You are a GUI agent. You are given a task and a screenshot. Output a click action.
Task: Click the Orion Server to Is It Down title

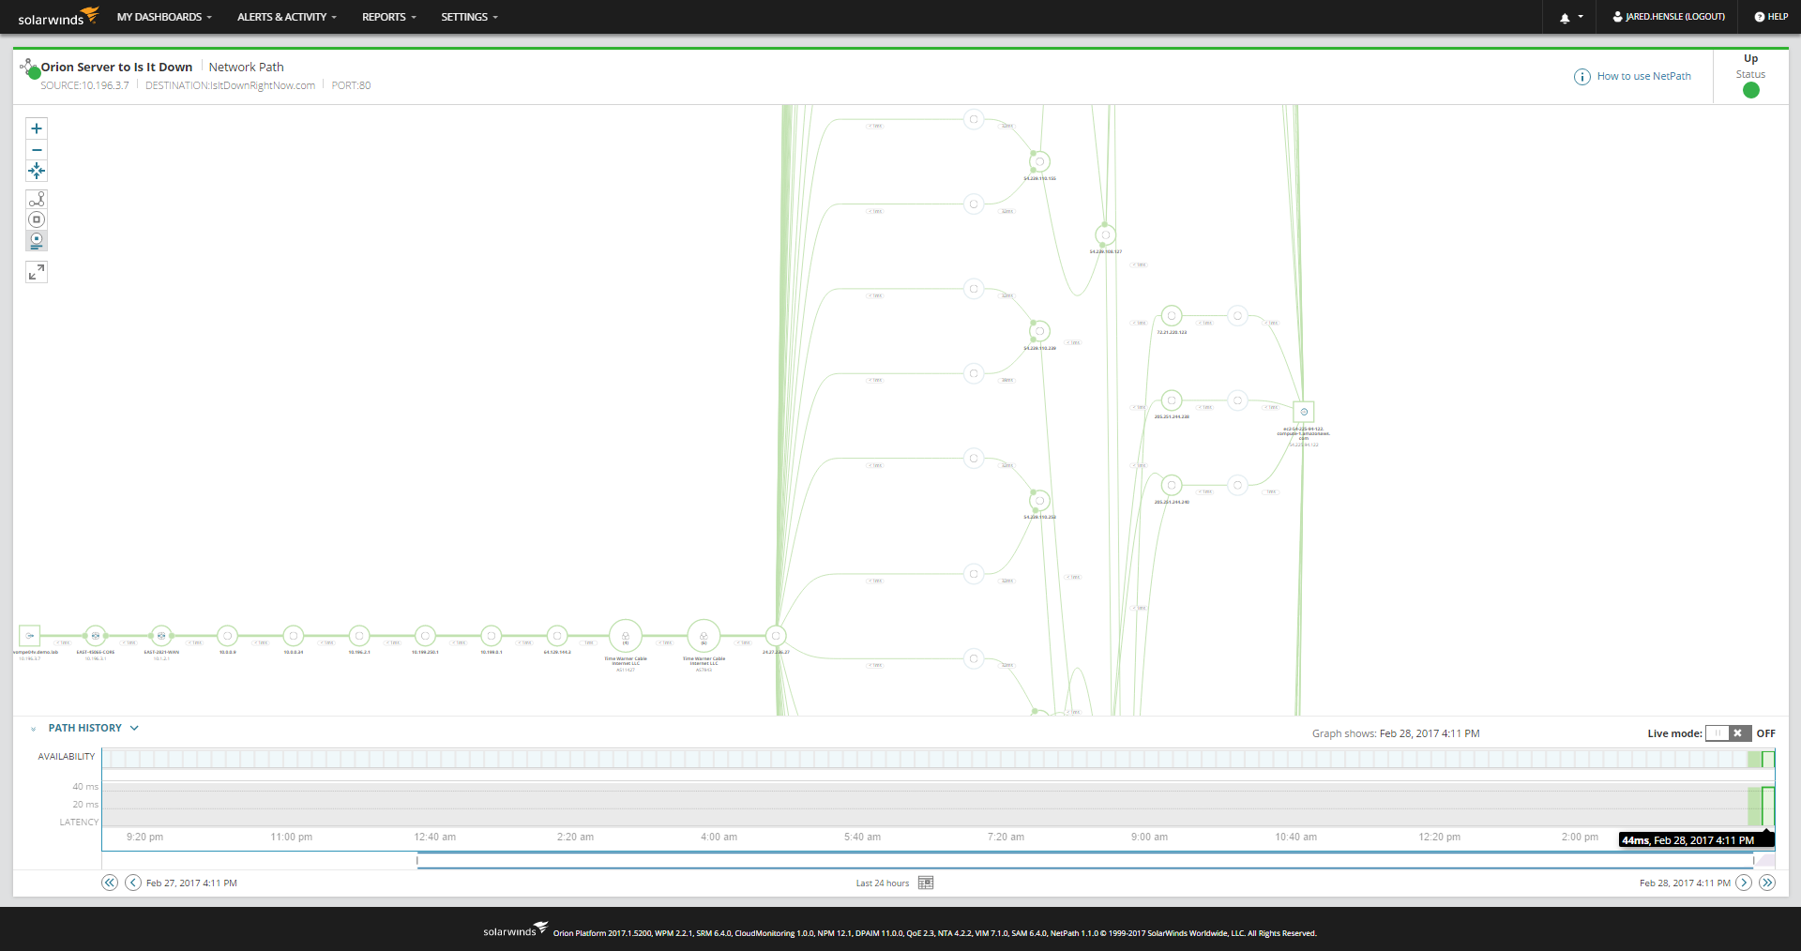point(116,68)
